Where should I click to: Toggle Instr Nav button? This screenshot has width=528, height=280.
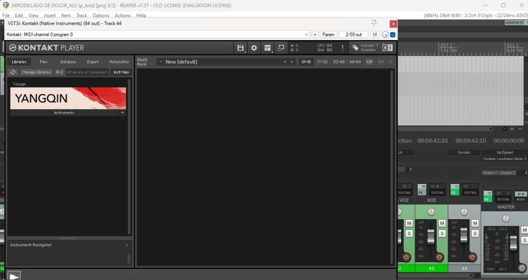point(121,72)
